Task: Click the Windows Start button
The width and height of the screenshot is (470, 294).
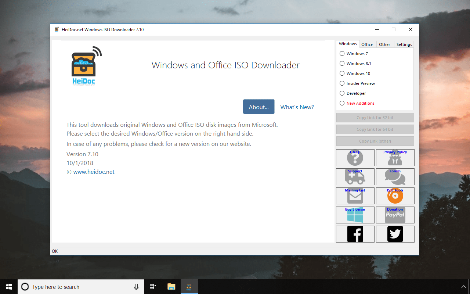Action: point(9,287)
